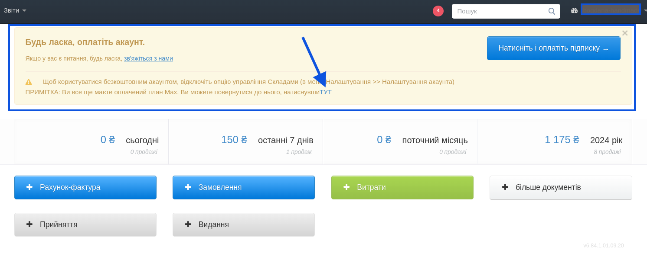Image resolution: width=647 pixels, height=266 pixels.
Task: Open the Звіти dropdown menu
Action: 15,10
